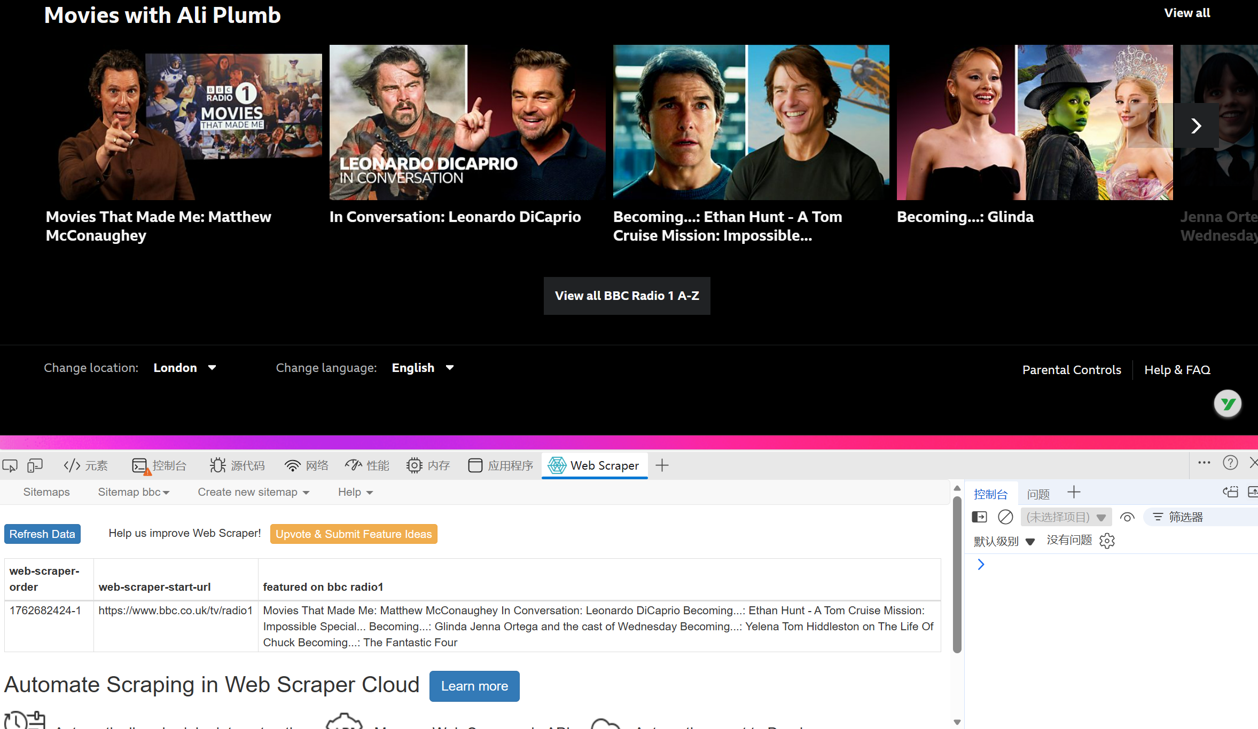This screenshot has height=729, width=1258.
Task: Click the green floating Y extension icon
Action: [1227, 404]
